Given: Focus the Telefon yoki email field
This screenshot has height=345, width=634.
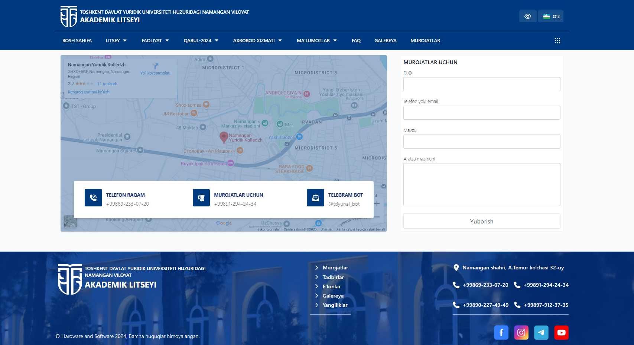Looking at the screenshot, I should click(482, 113).
